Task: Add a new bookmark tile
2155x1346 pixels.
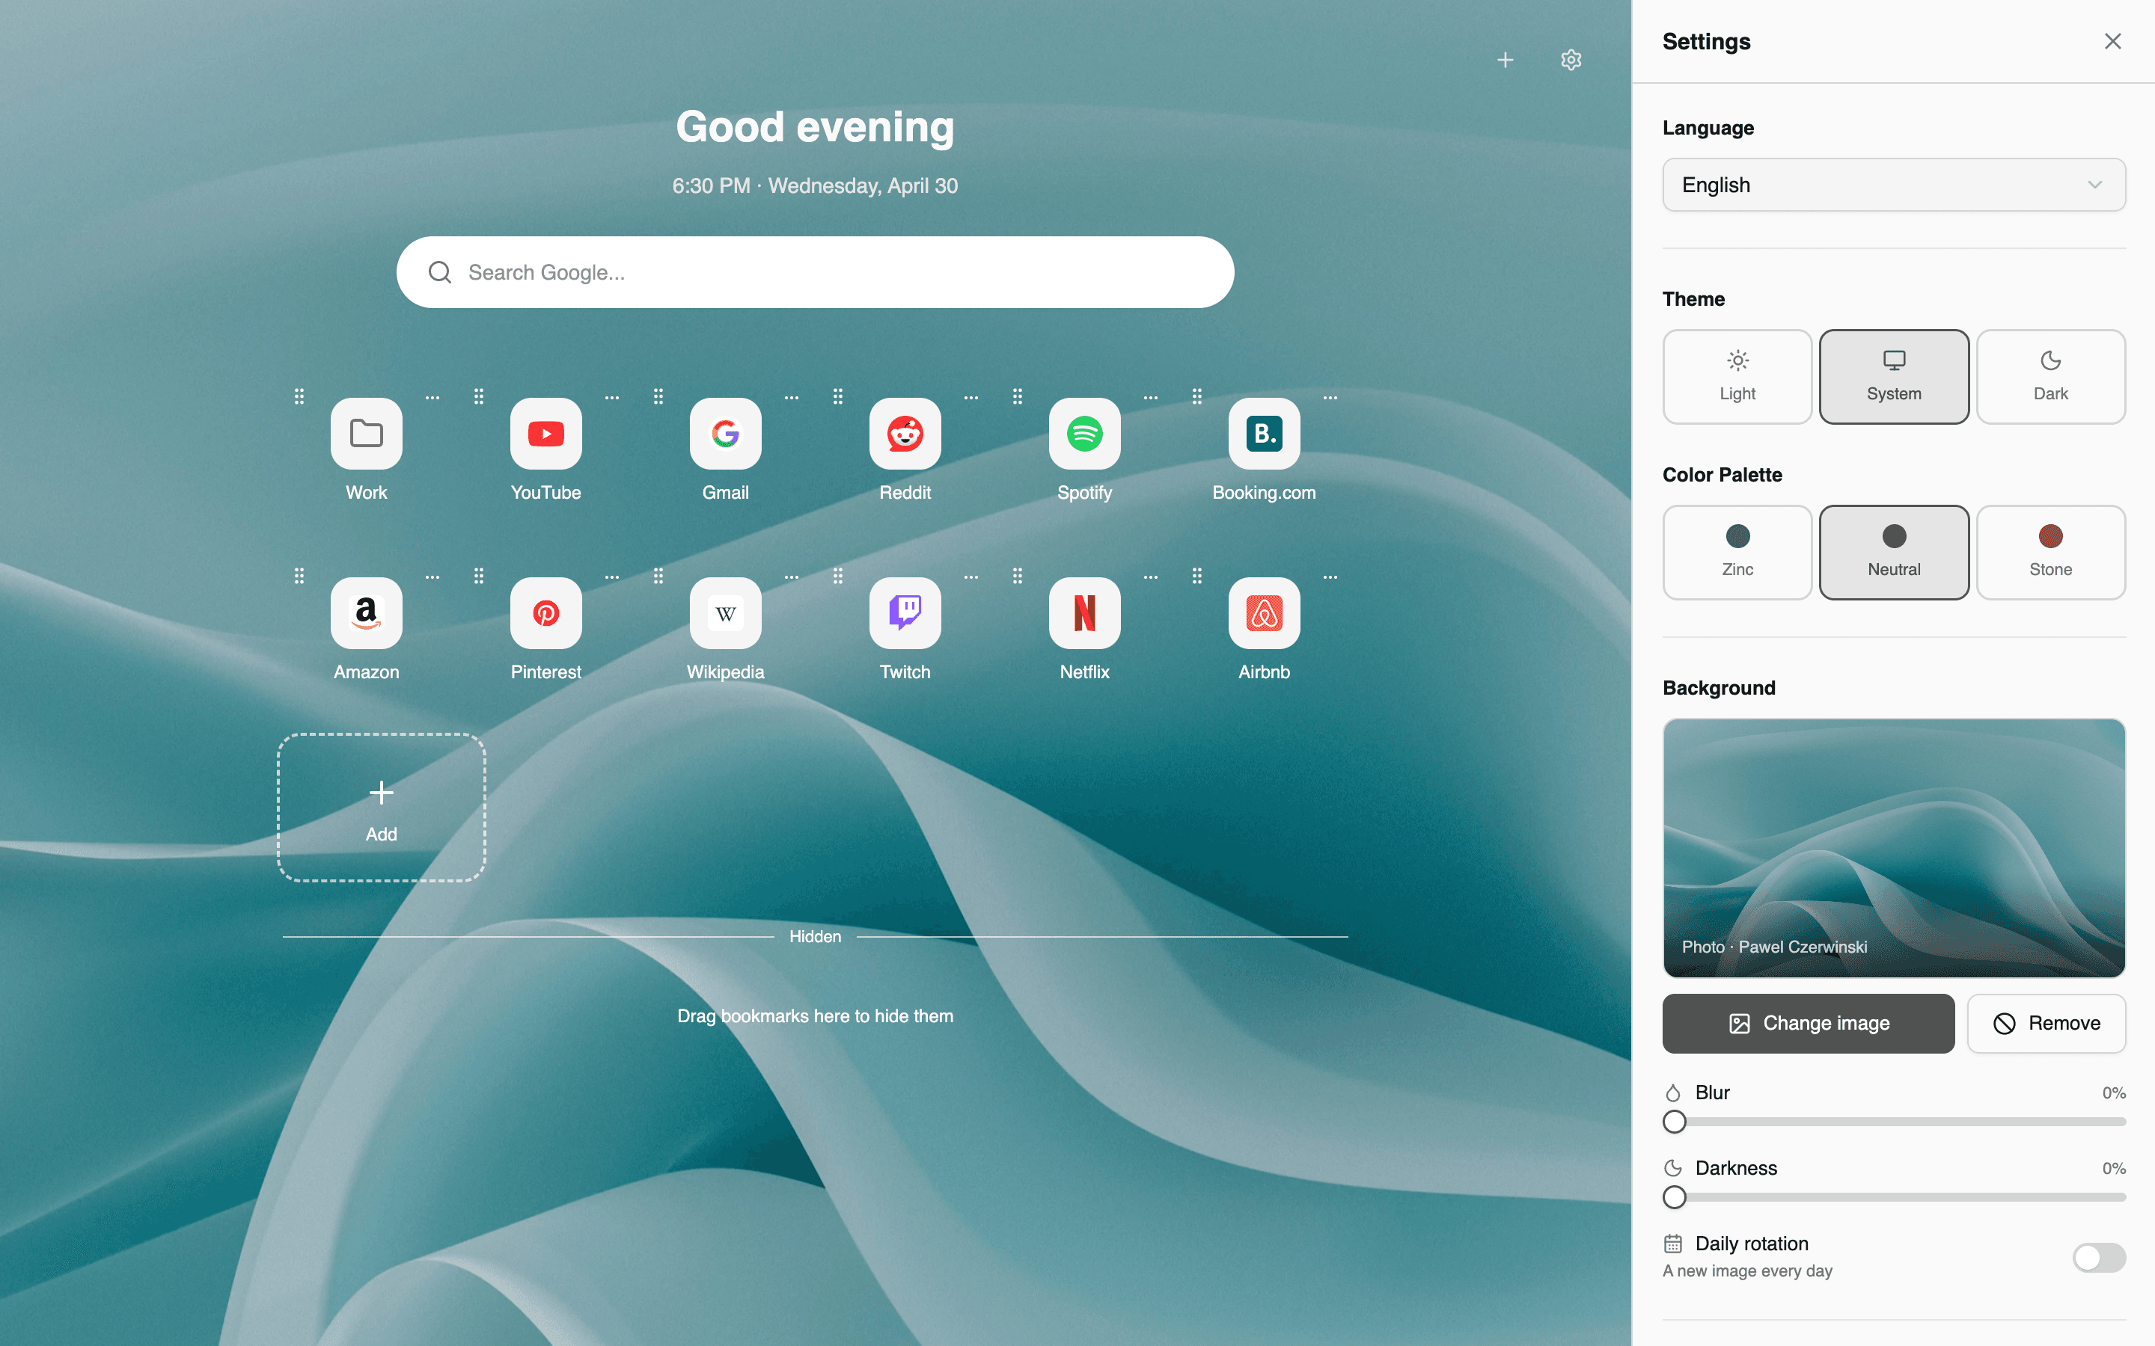Action: (x=381, y=808)
